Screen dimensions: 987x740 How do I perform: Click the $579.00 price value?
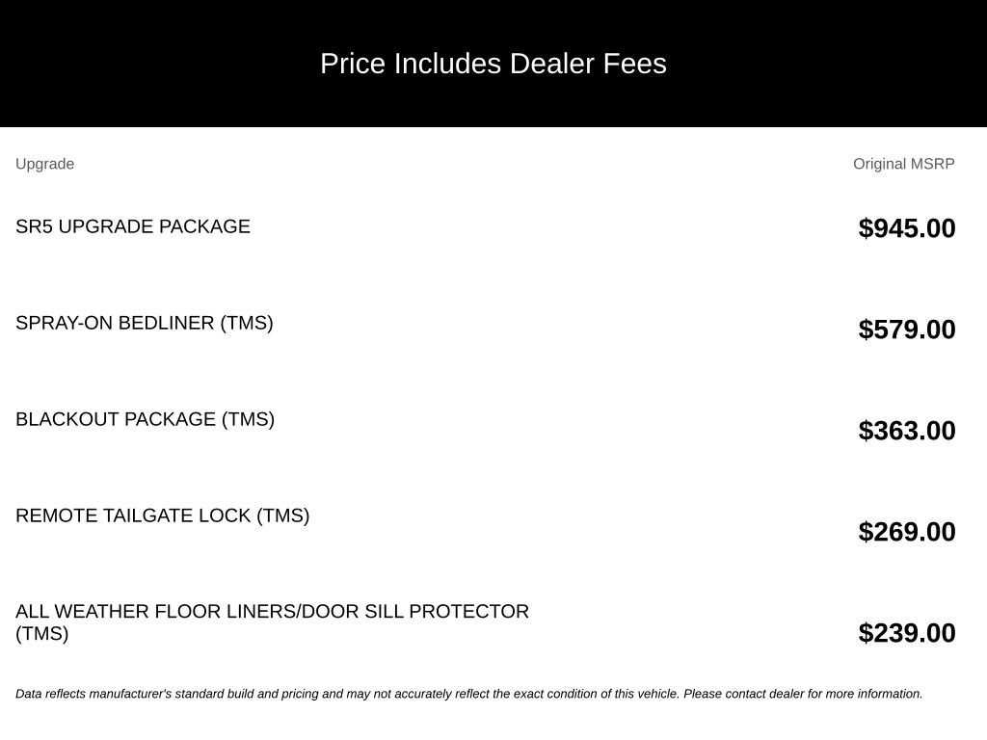click(907, 330)
